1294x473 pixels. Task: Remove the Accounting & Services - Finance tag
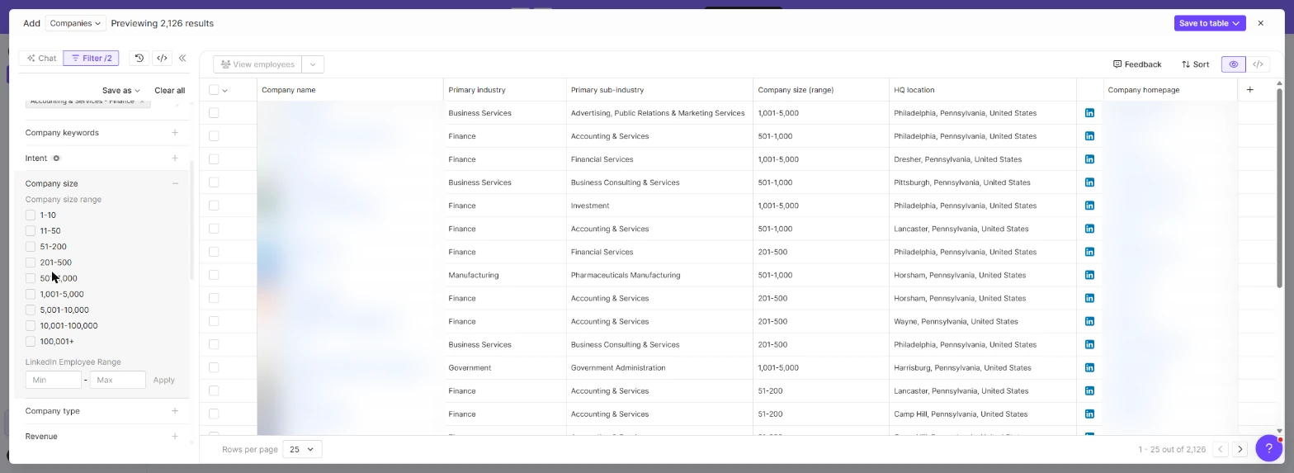142,102
